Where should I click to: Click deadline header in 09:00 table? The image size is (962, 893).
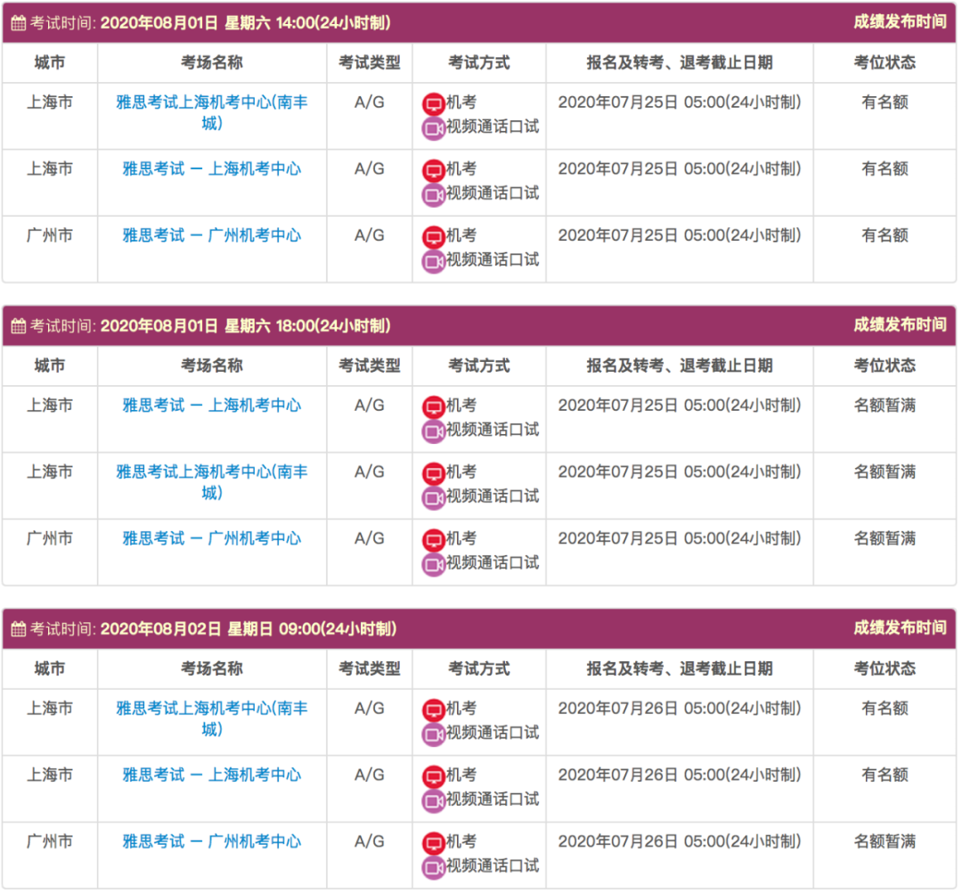680,669
